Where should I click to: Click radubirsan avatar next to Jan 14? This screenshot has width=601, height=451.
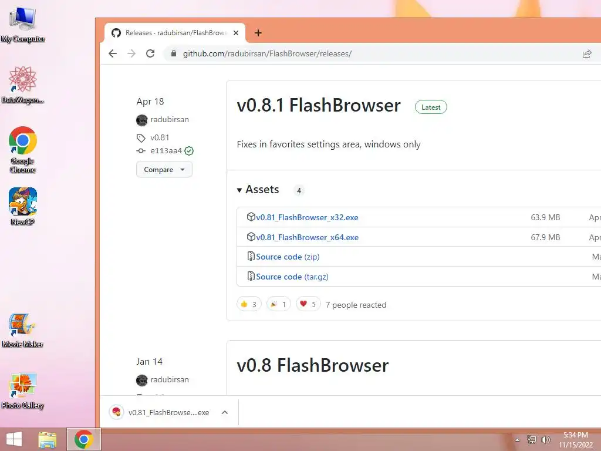(x=142, y=380)
